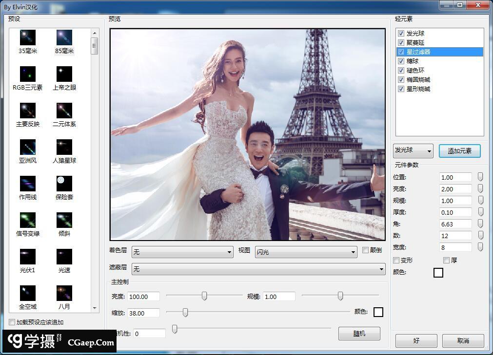The image size is (493, 355).
Task: Pick the RGB三元素 preset
Action: coord(28,74)
